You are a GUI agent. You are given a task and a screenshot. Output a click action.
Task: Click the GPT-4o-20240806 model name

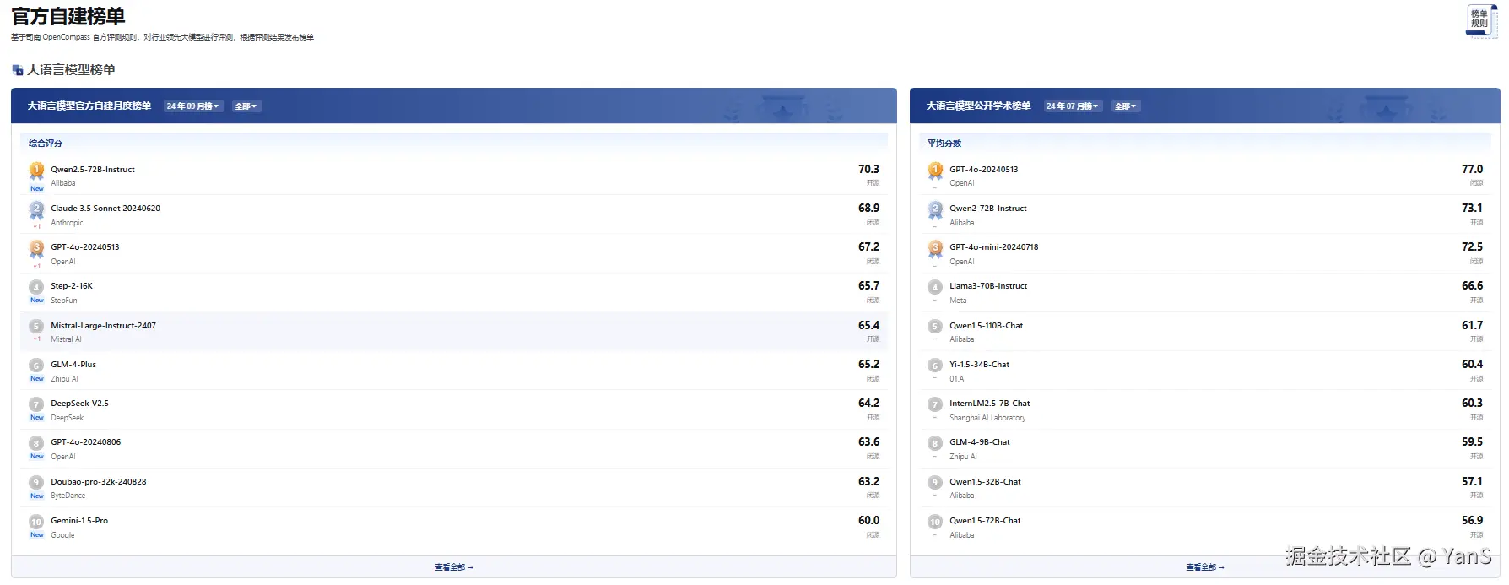pos(85,442)
